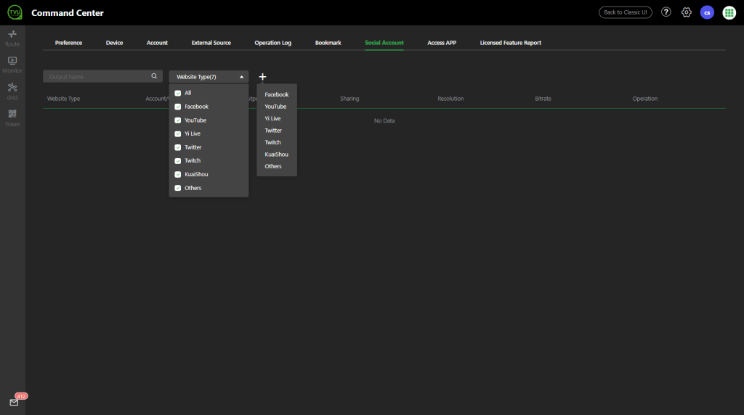Click Back to Classic UI button
This screenshot has height=415, width=744.
[626, 12]
